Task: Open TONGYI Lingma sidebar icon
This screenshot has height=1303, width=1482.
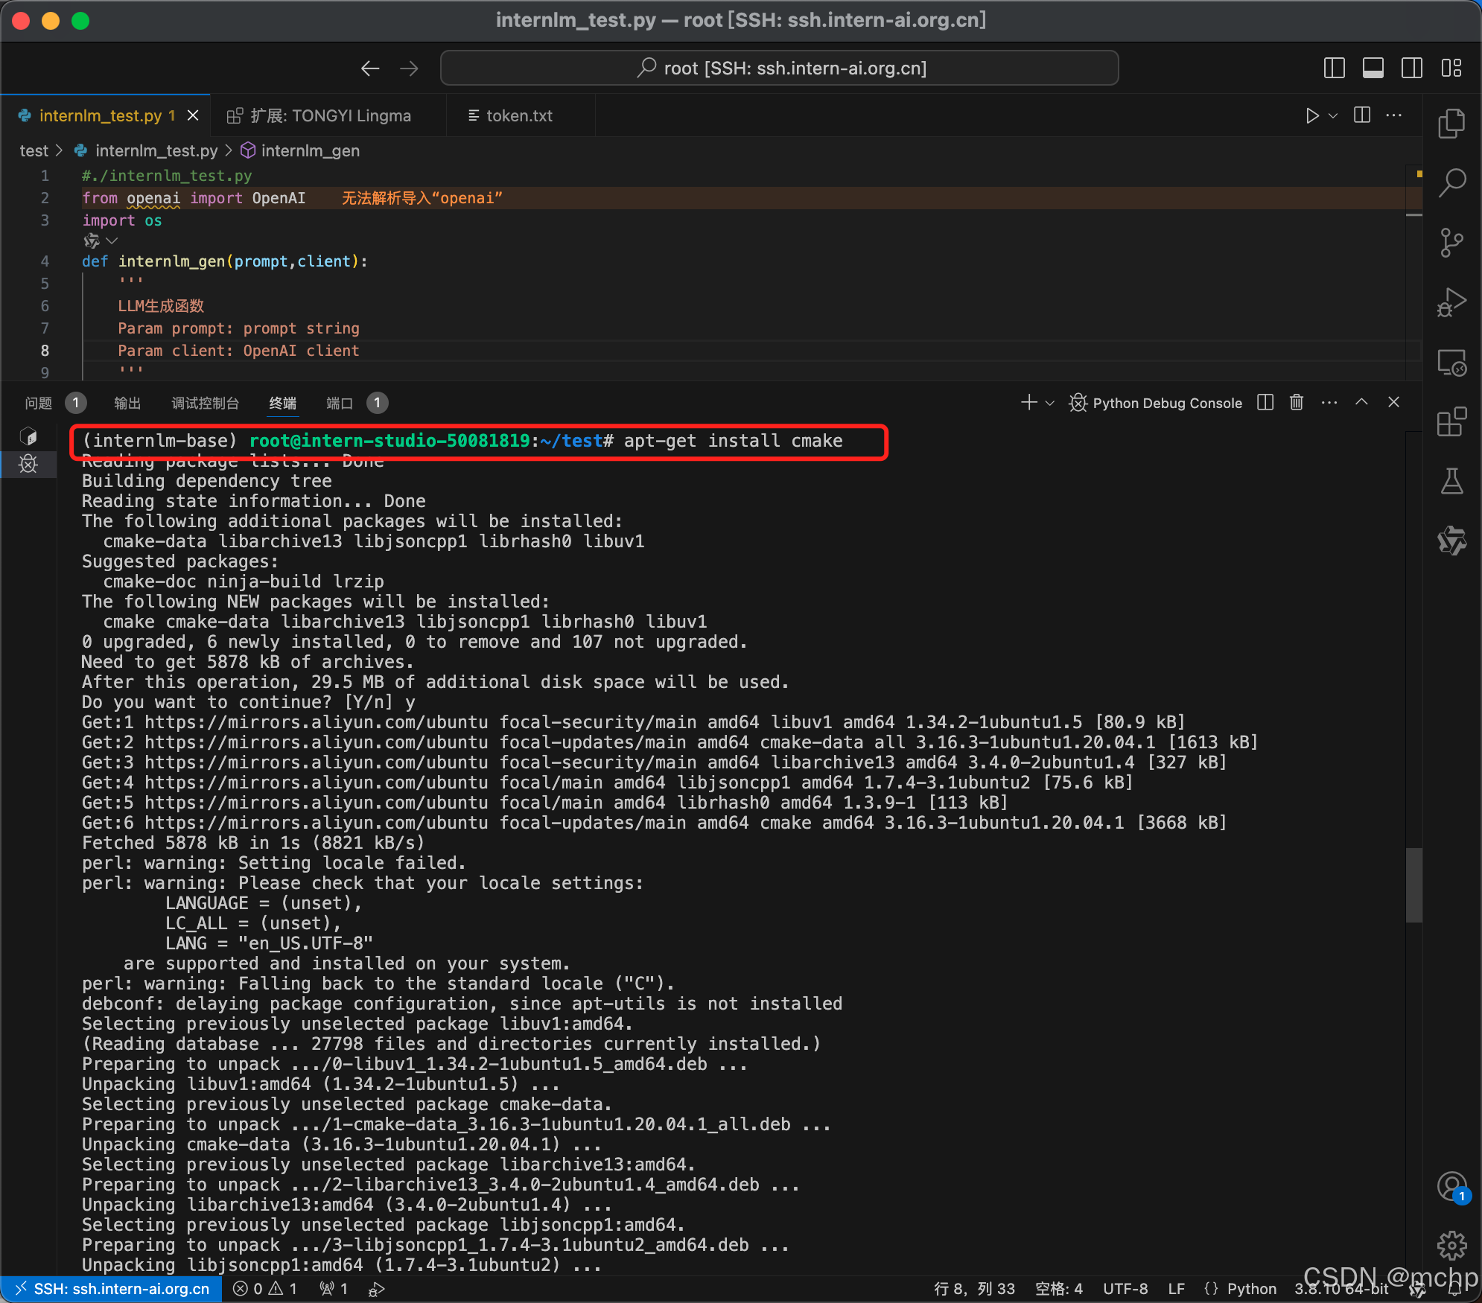Action: click(1451, 541)
